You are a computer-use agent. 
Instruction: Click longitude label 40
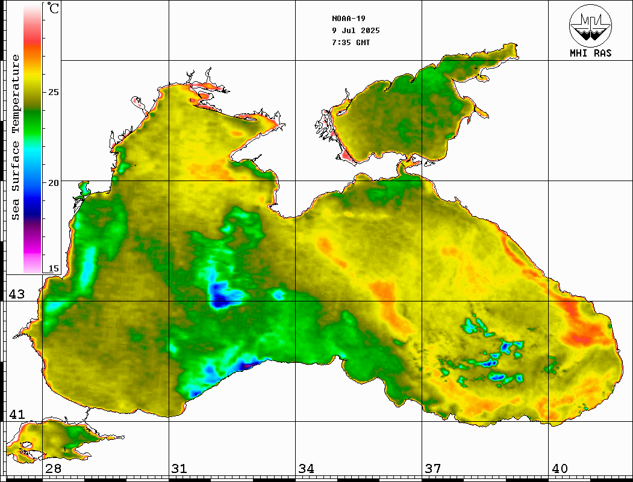tap(560, 468)
